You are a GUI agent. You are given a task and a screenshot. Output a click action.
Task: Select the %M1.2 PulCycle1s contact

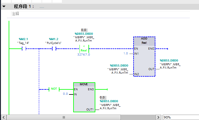(x=54, y=49)
